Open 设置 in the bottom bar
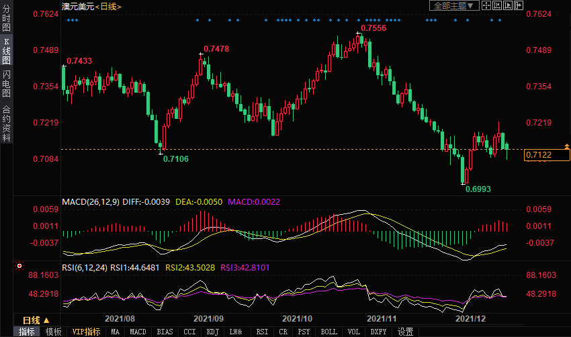 405,332
